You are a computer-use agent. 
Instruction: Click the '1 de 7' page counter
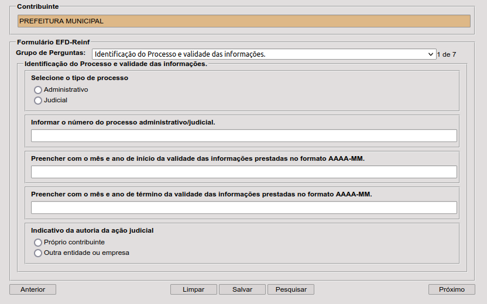[x=447, y=54]
